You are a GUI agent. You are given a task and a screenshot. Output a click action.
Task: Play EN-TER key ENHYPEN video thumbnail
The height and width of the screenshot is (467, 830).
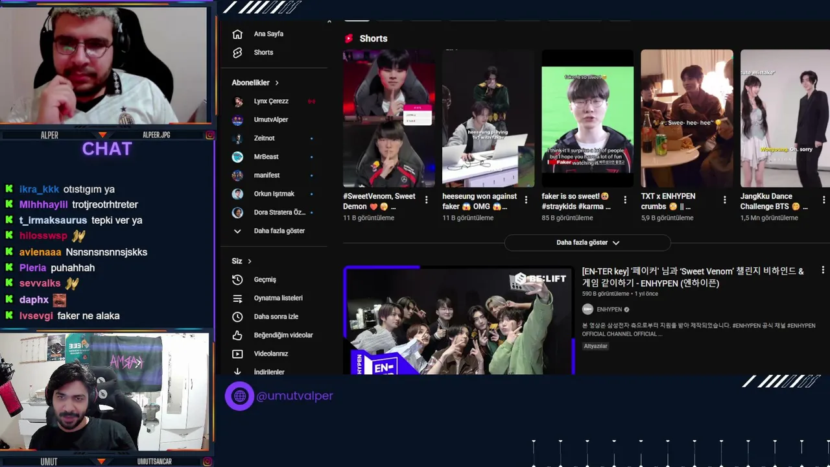point(458,320)
